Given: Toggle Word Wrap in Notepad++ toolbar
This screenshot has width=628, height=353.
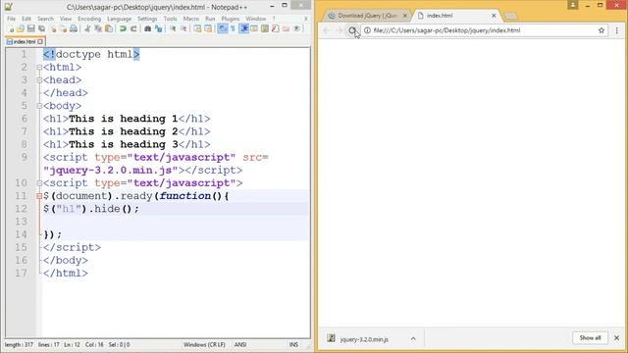Looking at the screenshot, I should 223,28.
